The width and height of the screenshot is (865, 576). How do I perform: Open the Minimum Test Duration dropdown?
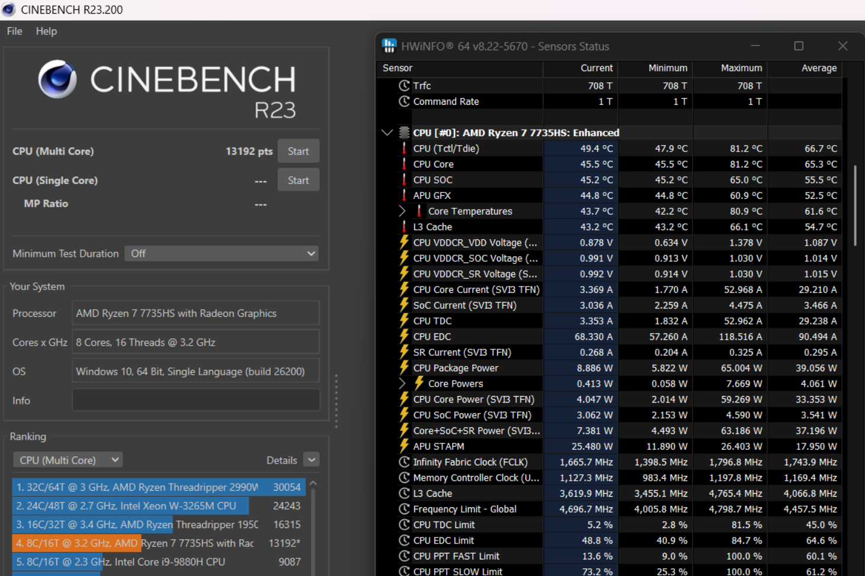coord(222,253)
